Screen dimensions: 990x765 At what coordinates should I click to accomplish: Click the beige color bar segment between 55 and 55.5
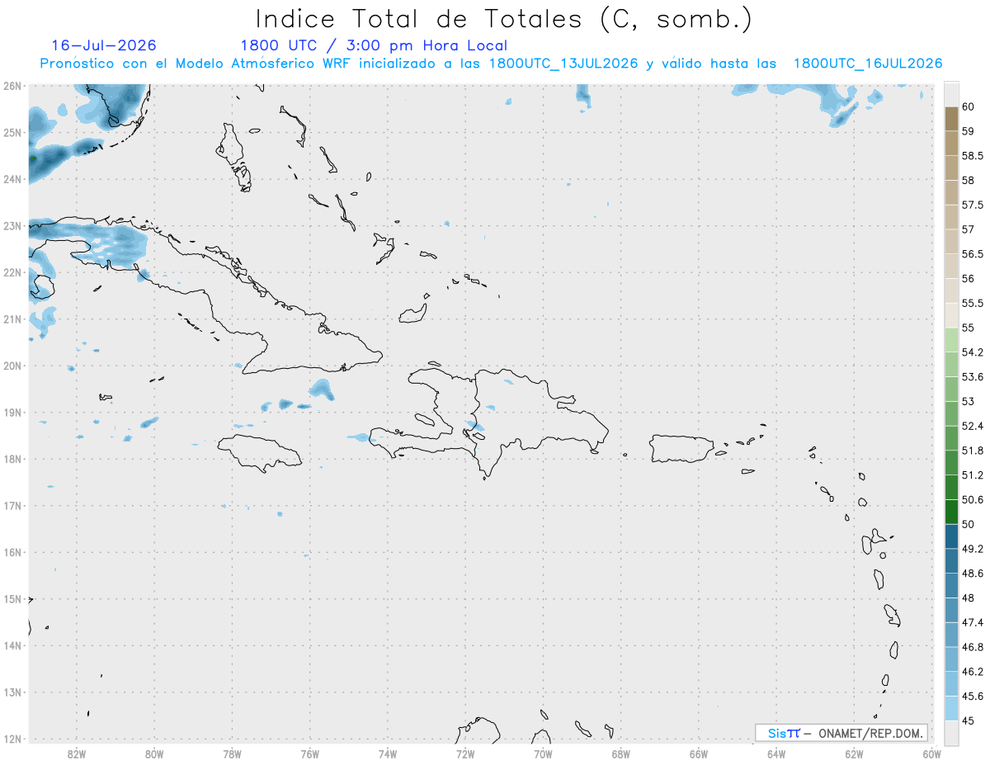(x=951, y=315)
